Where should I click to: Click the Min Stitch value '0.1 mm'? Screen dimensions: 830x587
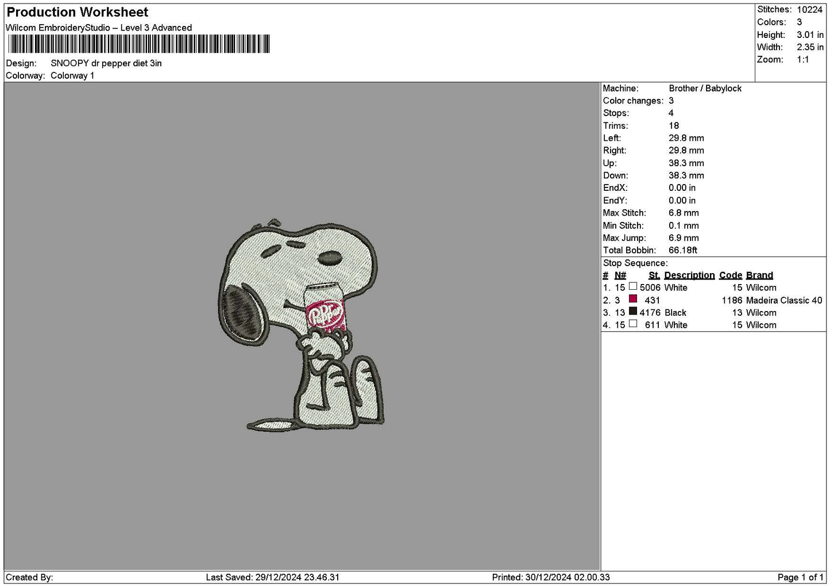point(684,226)
